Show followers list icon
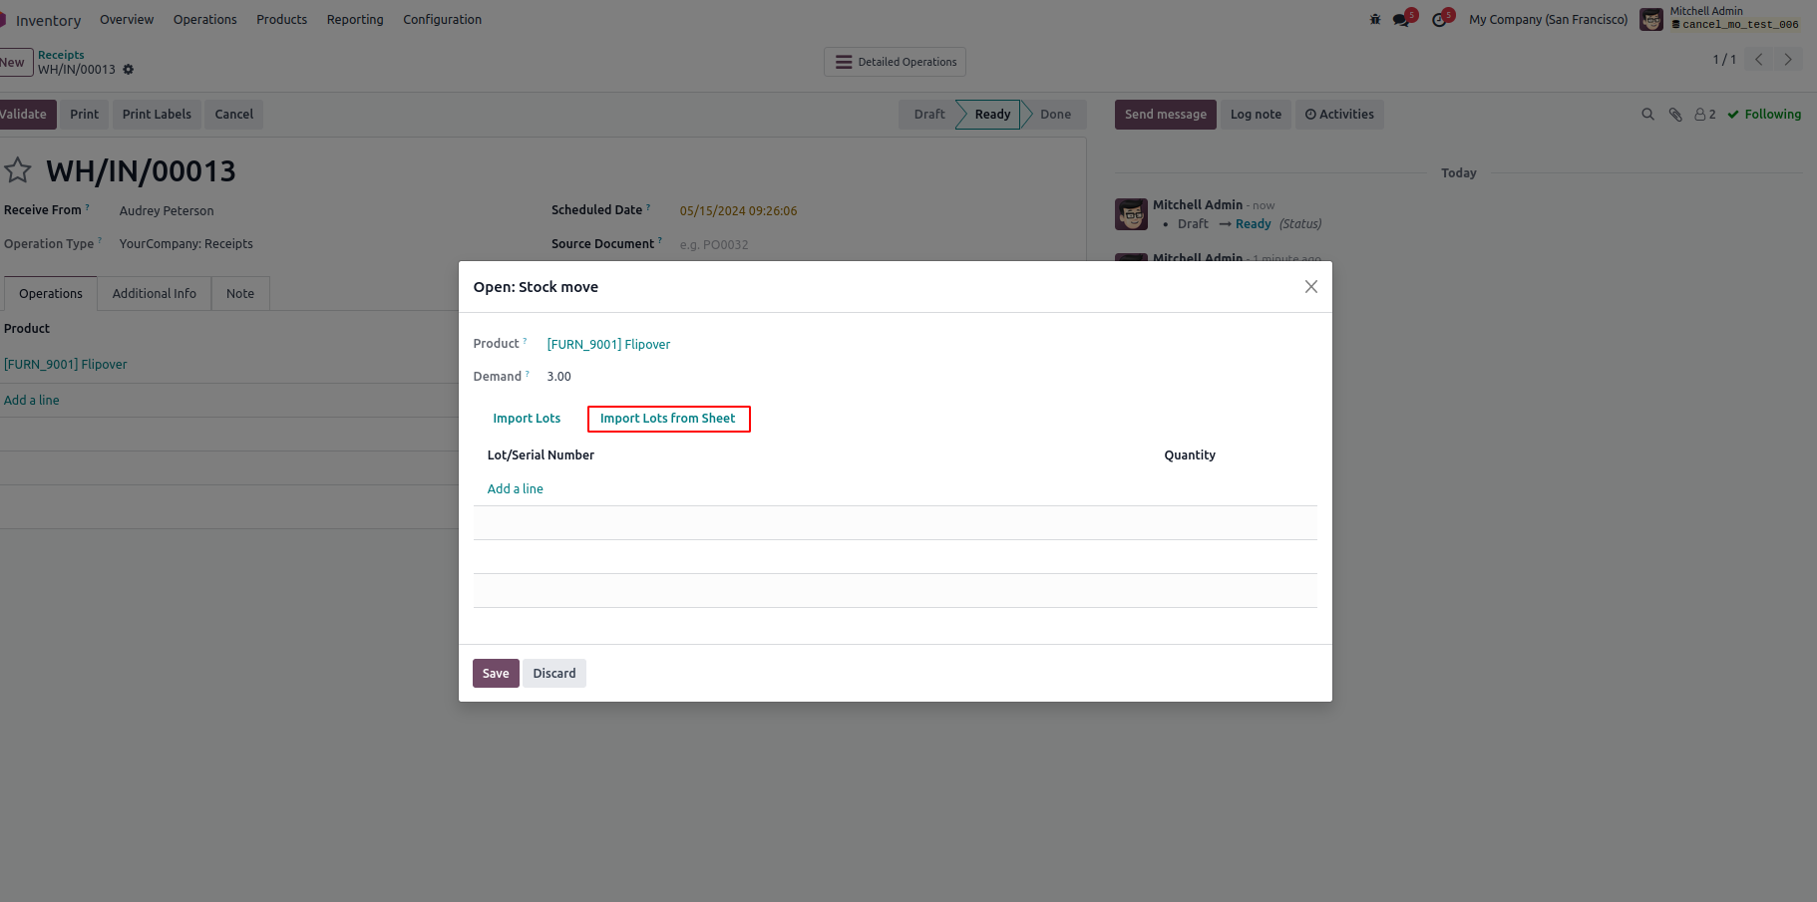This screenshot has width=1817, height=902. [x=1704, y=115]
